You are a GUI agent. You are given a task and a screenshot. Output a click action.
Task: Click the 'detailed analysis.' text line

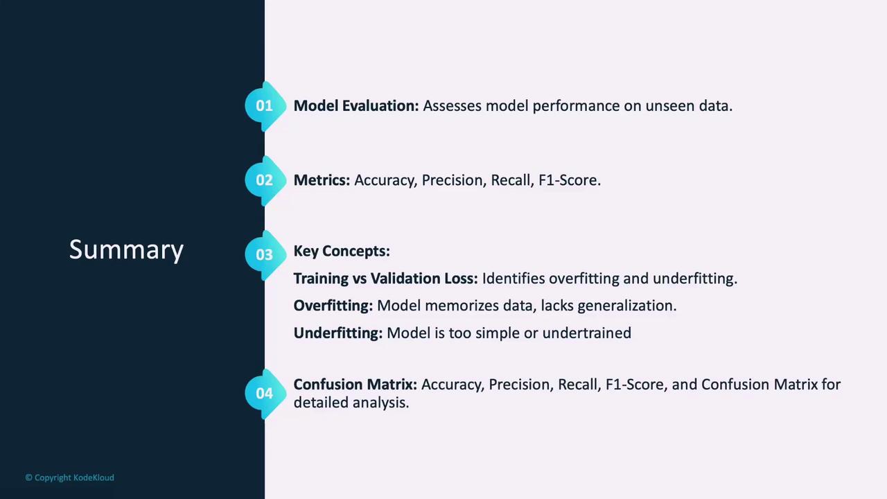click(351, 403)
